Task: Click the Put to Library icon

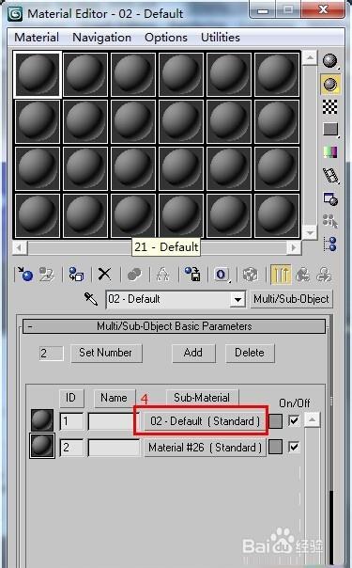Action: (x=192, y=275)
